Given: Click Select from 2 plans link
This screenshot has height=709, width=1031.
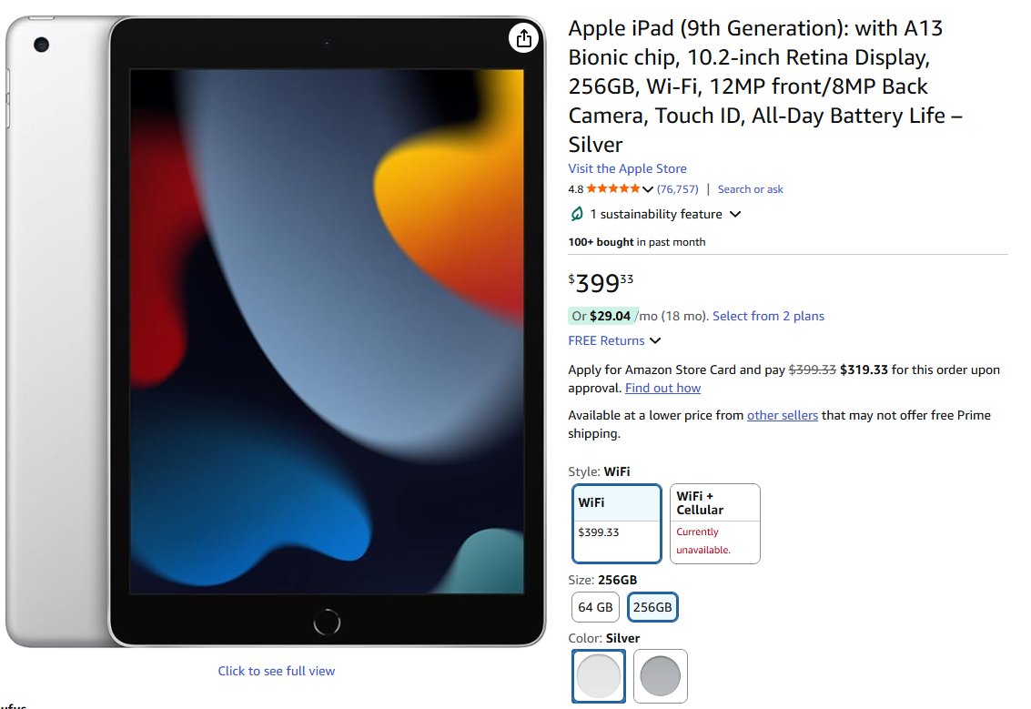Looking at the screenshot, I should click(768, 317).
